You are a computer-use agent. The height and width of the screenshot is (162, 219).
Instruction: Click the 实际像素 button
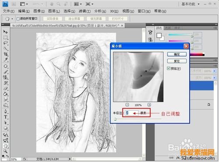53,19
